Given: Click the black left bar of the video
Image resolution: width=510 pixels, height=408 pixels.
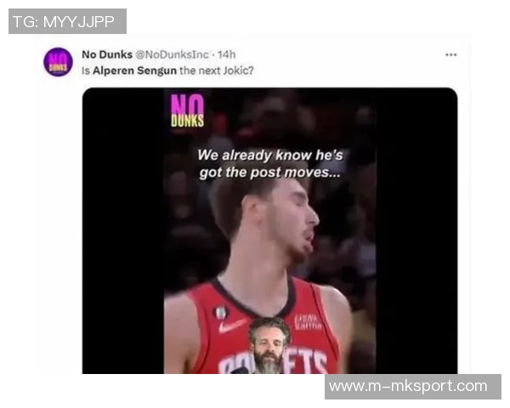Looking at the screenshot, I should (123, 230).
